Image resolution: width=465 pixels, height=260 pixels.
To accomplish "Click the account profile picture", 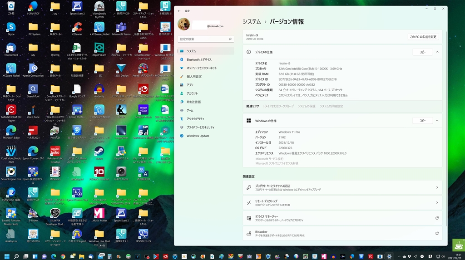I will [183, 24].
